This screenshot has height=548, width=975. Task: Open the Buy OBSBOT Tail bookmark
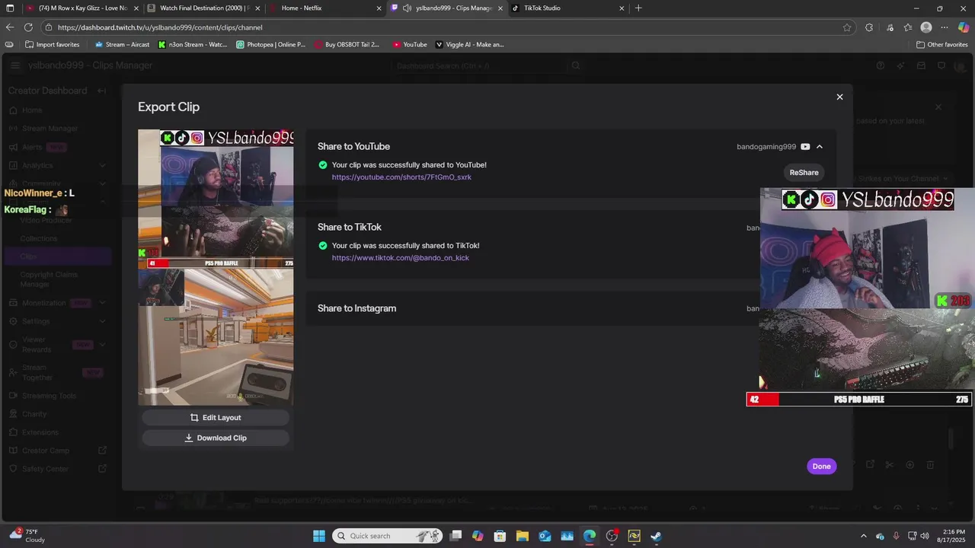pyautogui.click(x=347, y=45)
